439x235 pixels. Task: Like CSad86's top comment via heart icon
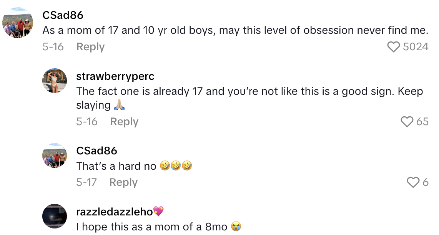tap(394, 46)
